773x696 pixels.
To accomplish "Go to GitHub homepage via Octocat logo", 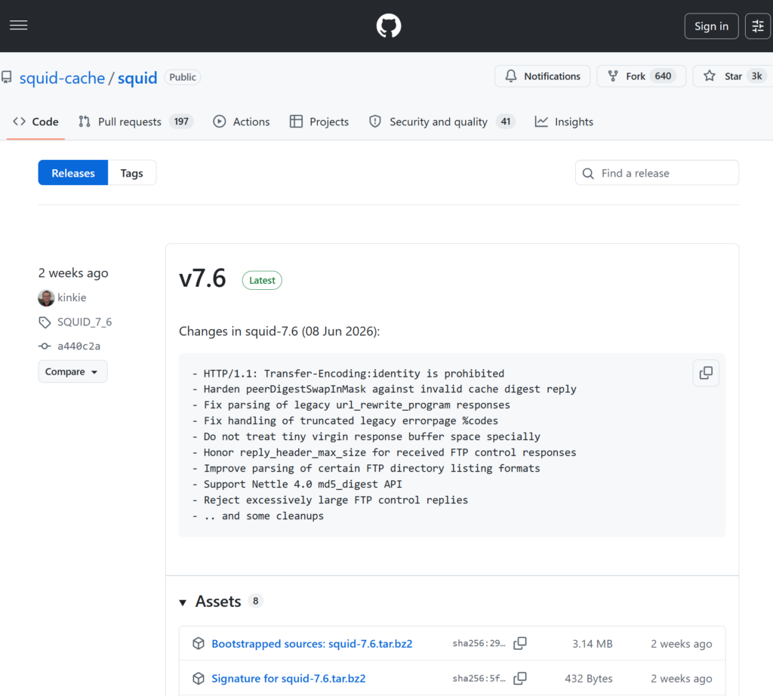I will (389, 26).
